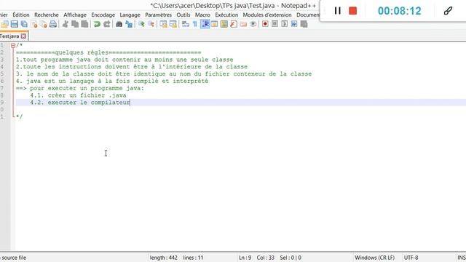Click the Stop macro recording icon
The height and width of the screenshot is (262, 466).
(x=275, y=24)
